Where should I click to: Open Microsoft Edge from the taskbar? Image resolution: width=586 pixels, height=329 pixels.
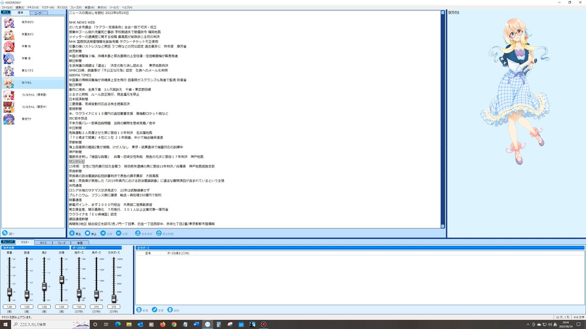pyautogui.click(x=118, y=325)
